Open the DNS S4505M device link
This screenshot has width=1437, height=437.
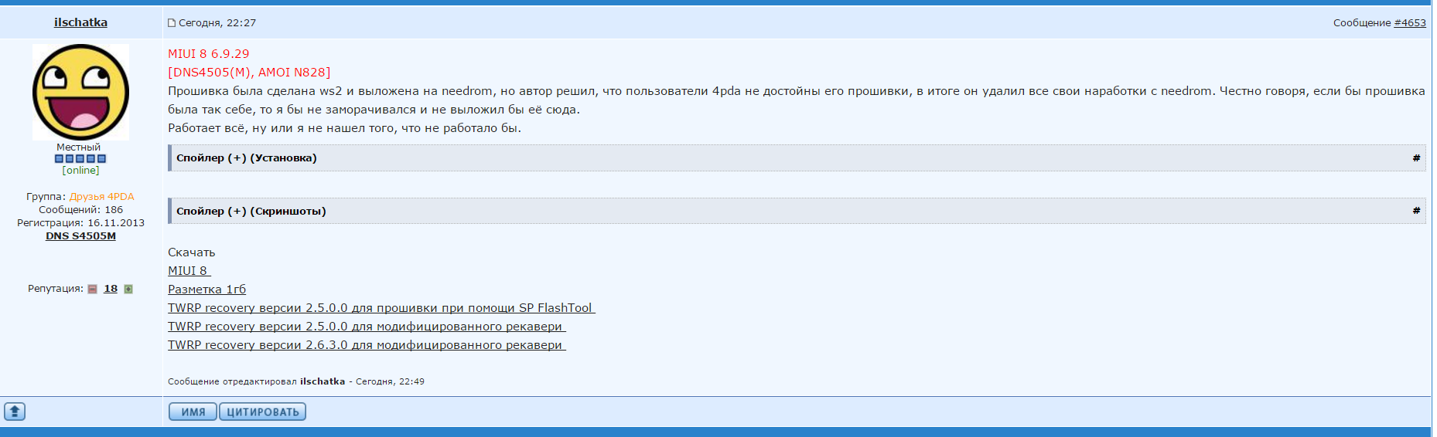pyautogui.click(x=80, y=236)
